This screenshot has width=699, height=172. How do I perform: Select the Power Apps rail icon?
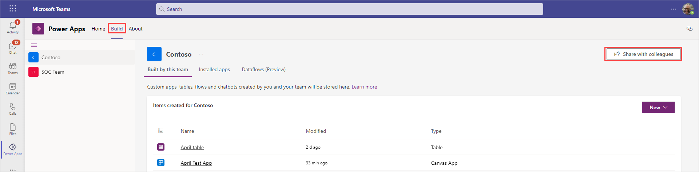coord(13,149)
